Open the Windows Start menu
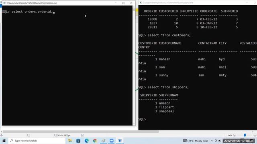The height and width of the screenshot is (144, 257). coord(4,140)
